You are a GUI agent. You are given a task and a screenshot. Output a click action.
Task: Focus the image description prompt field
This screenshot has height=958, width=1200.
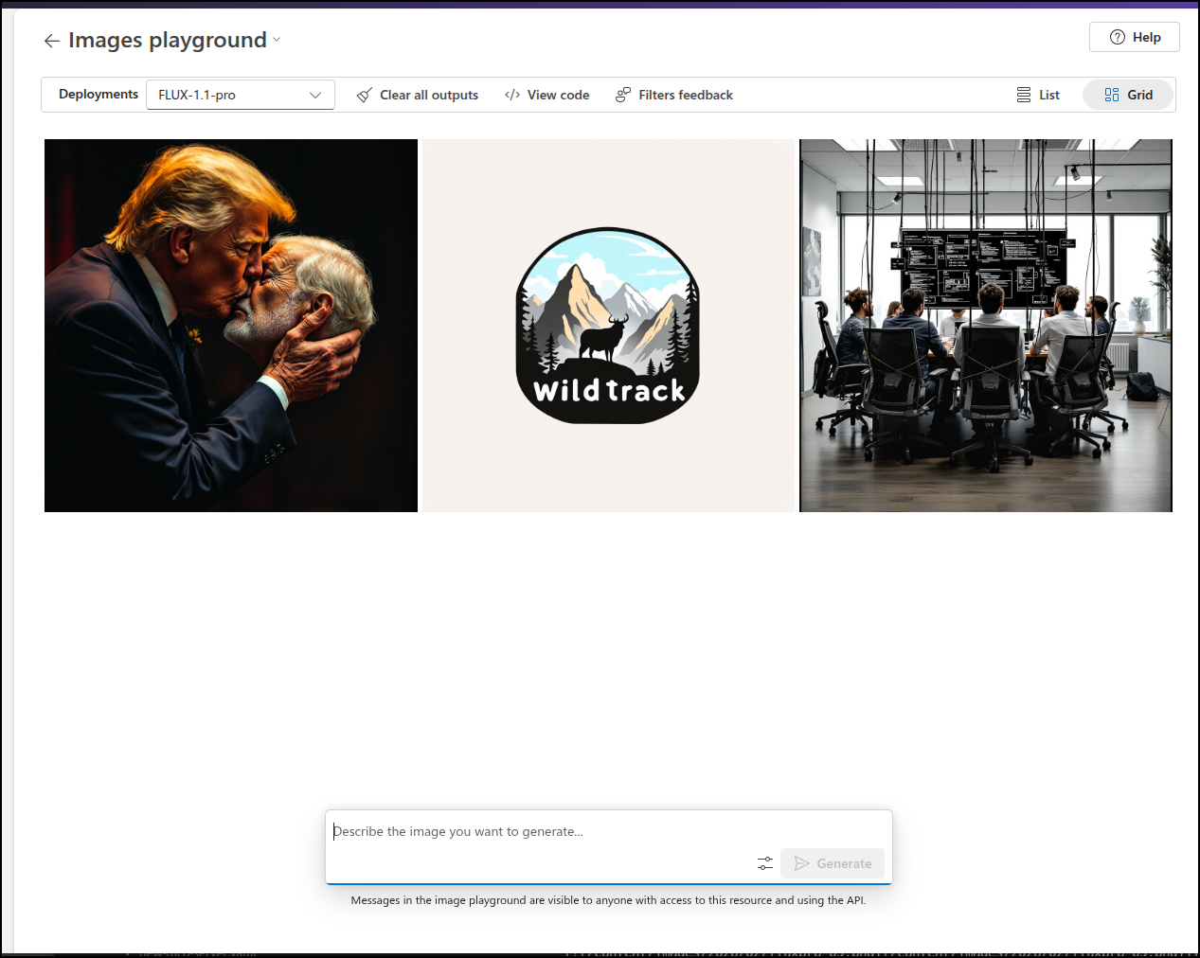pos(540,832)
